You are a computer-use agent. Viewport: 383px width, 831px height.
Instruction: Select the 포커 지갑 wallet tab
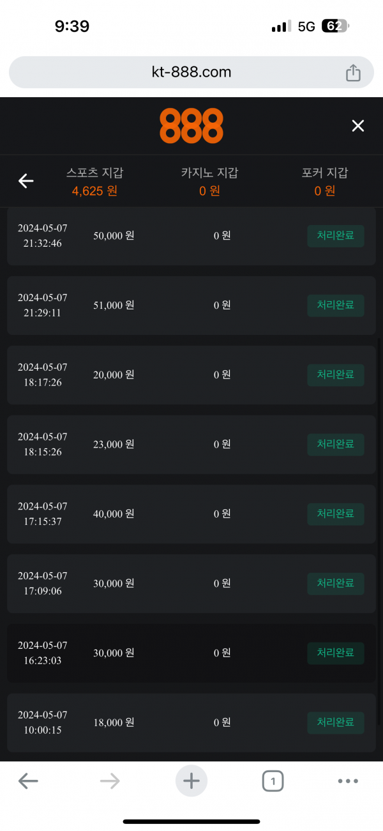pyautogui.click(x=325, y=182)
